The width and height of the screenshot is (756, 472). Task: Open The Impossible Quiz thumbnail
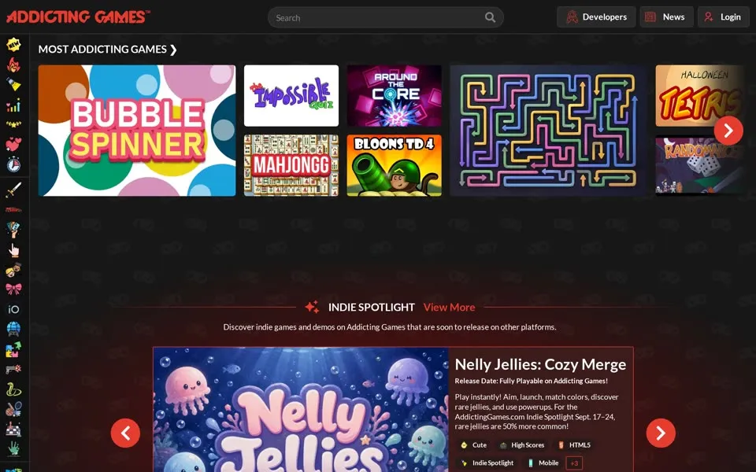291,96
